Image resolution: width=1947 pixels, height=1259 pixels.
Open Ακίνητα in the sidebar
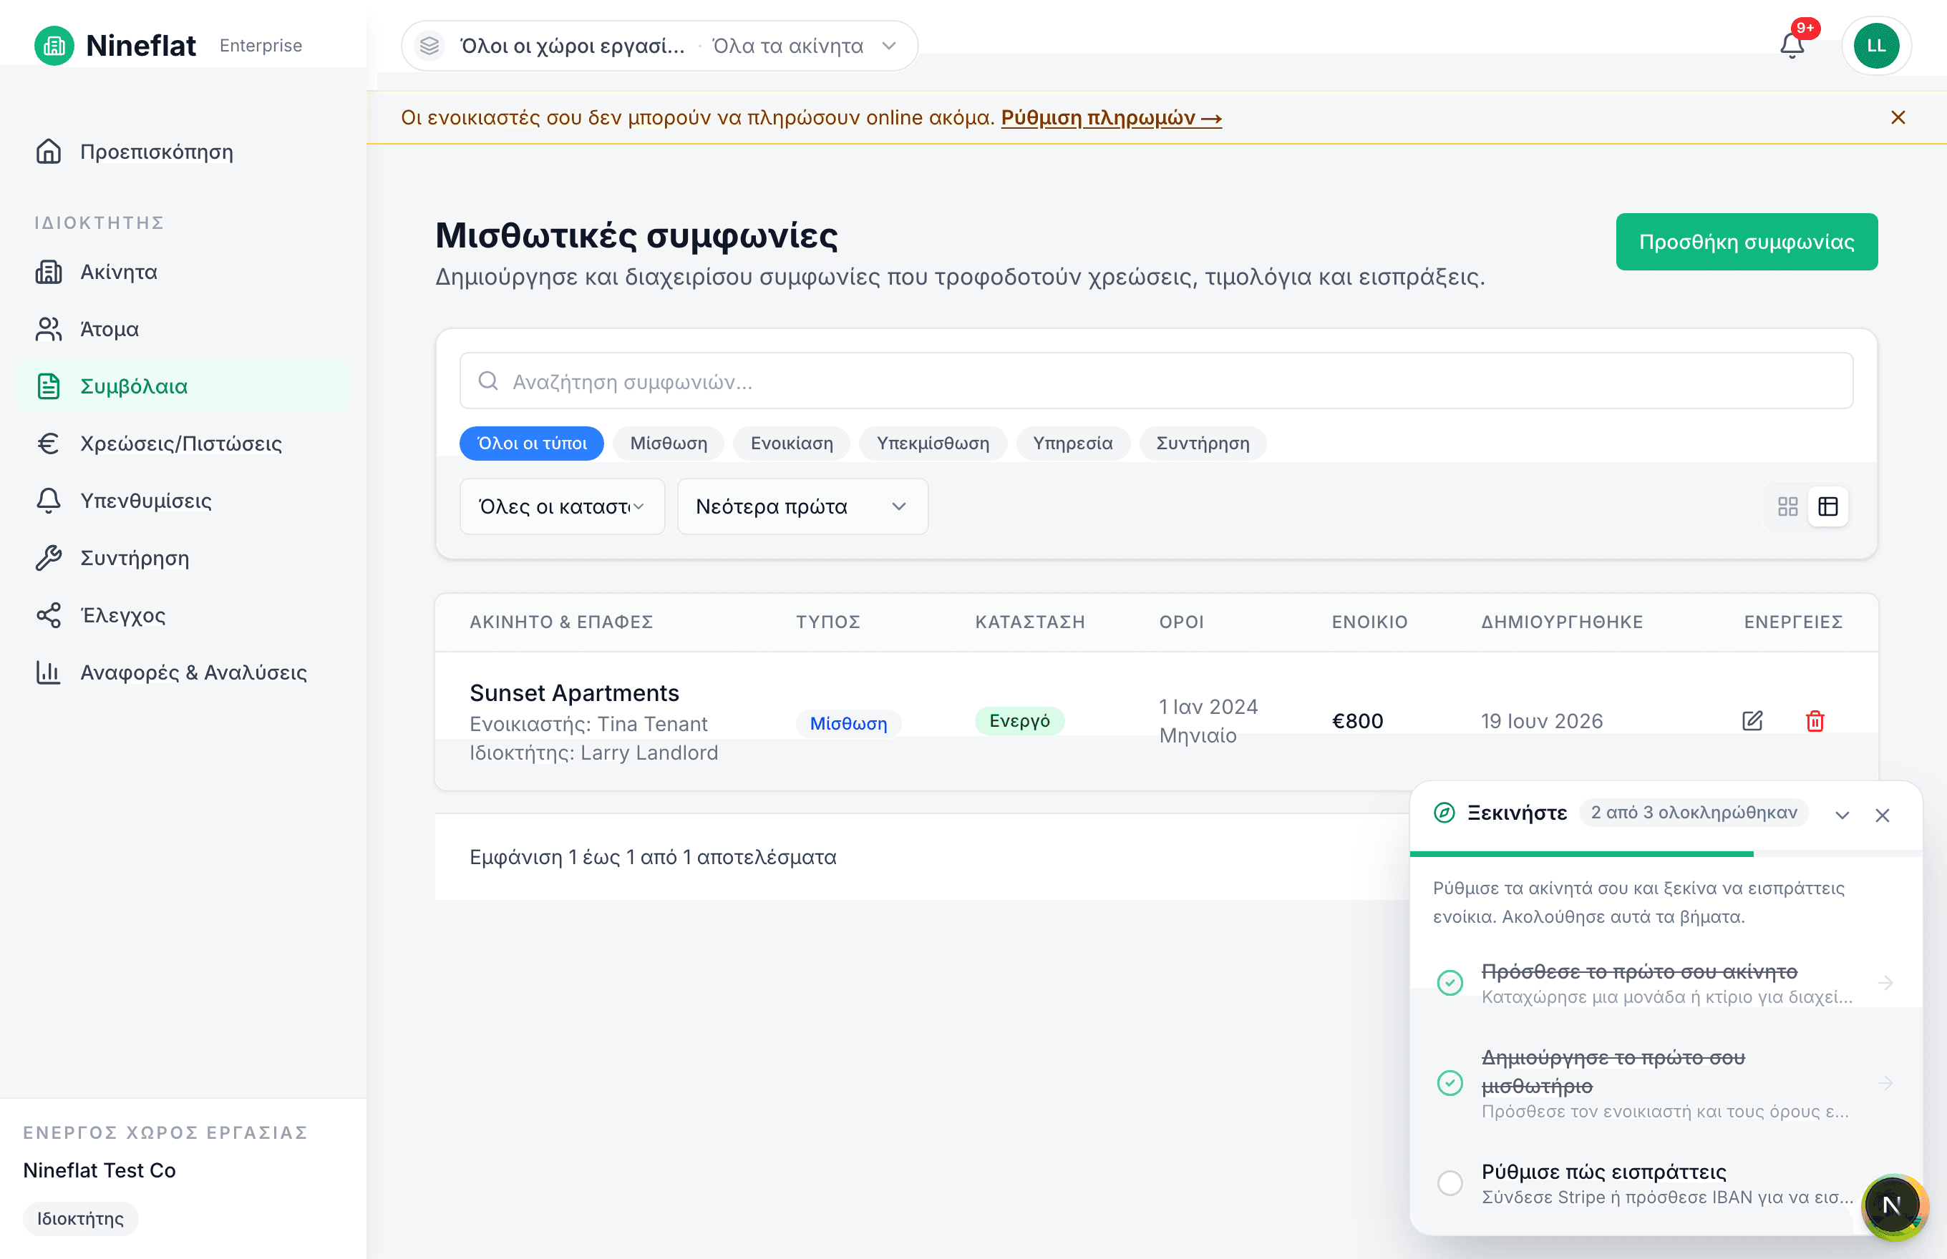(x=183, y=273)
